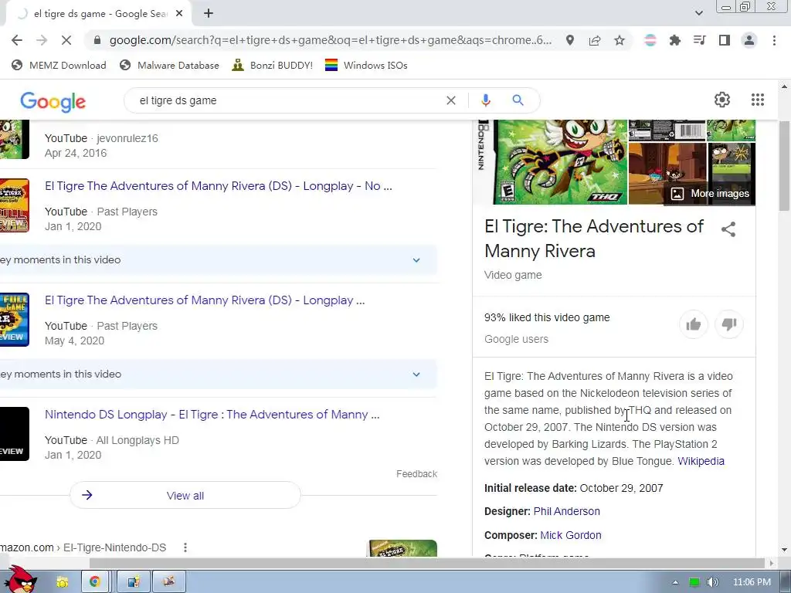791x593 pixels.
Task: Click View all videos button
Action: 185,495
